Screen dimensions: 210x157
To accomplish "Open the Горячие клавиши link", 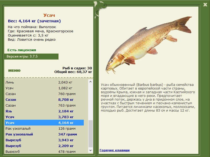I will tap(115, 150).
